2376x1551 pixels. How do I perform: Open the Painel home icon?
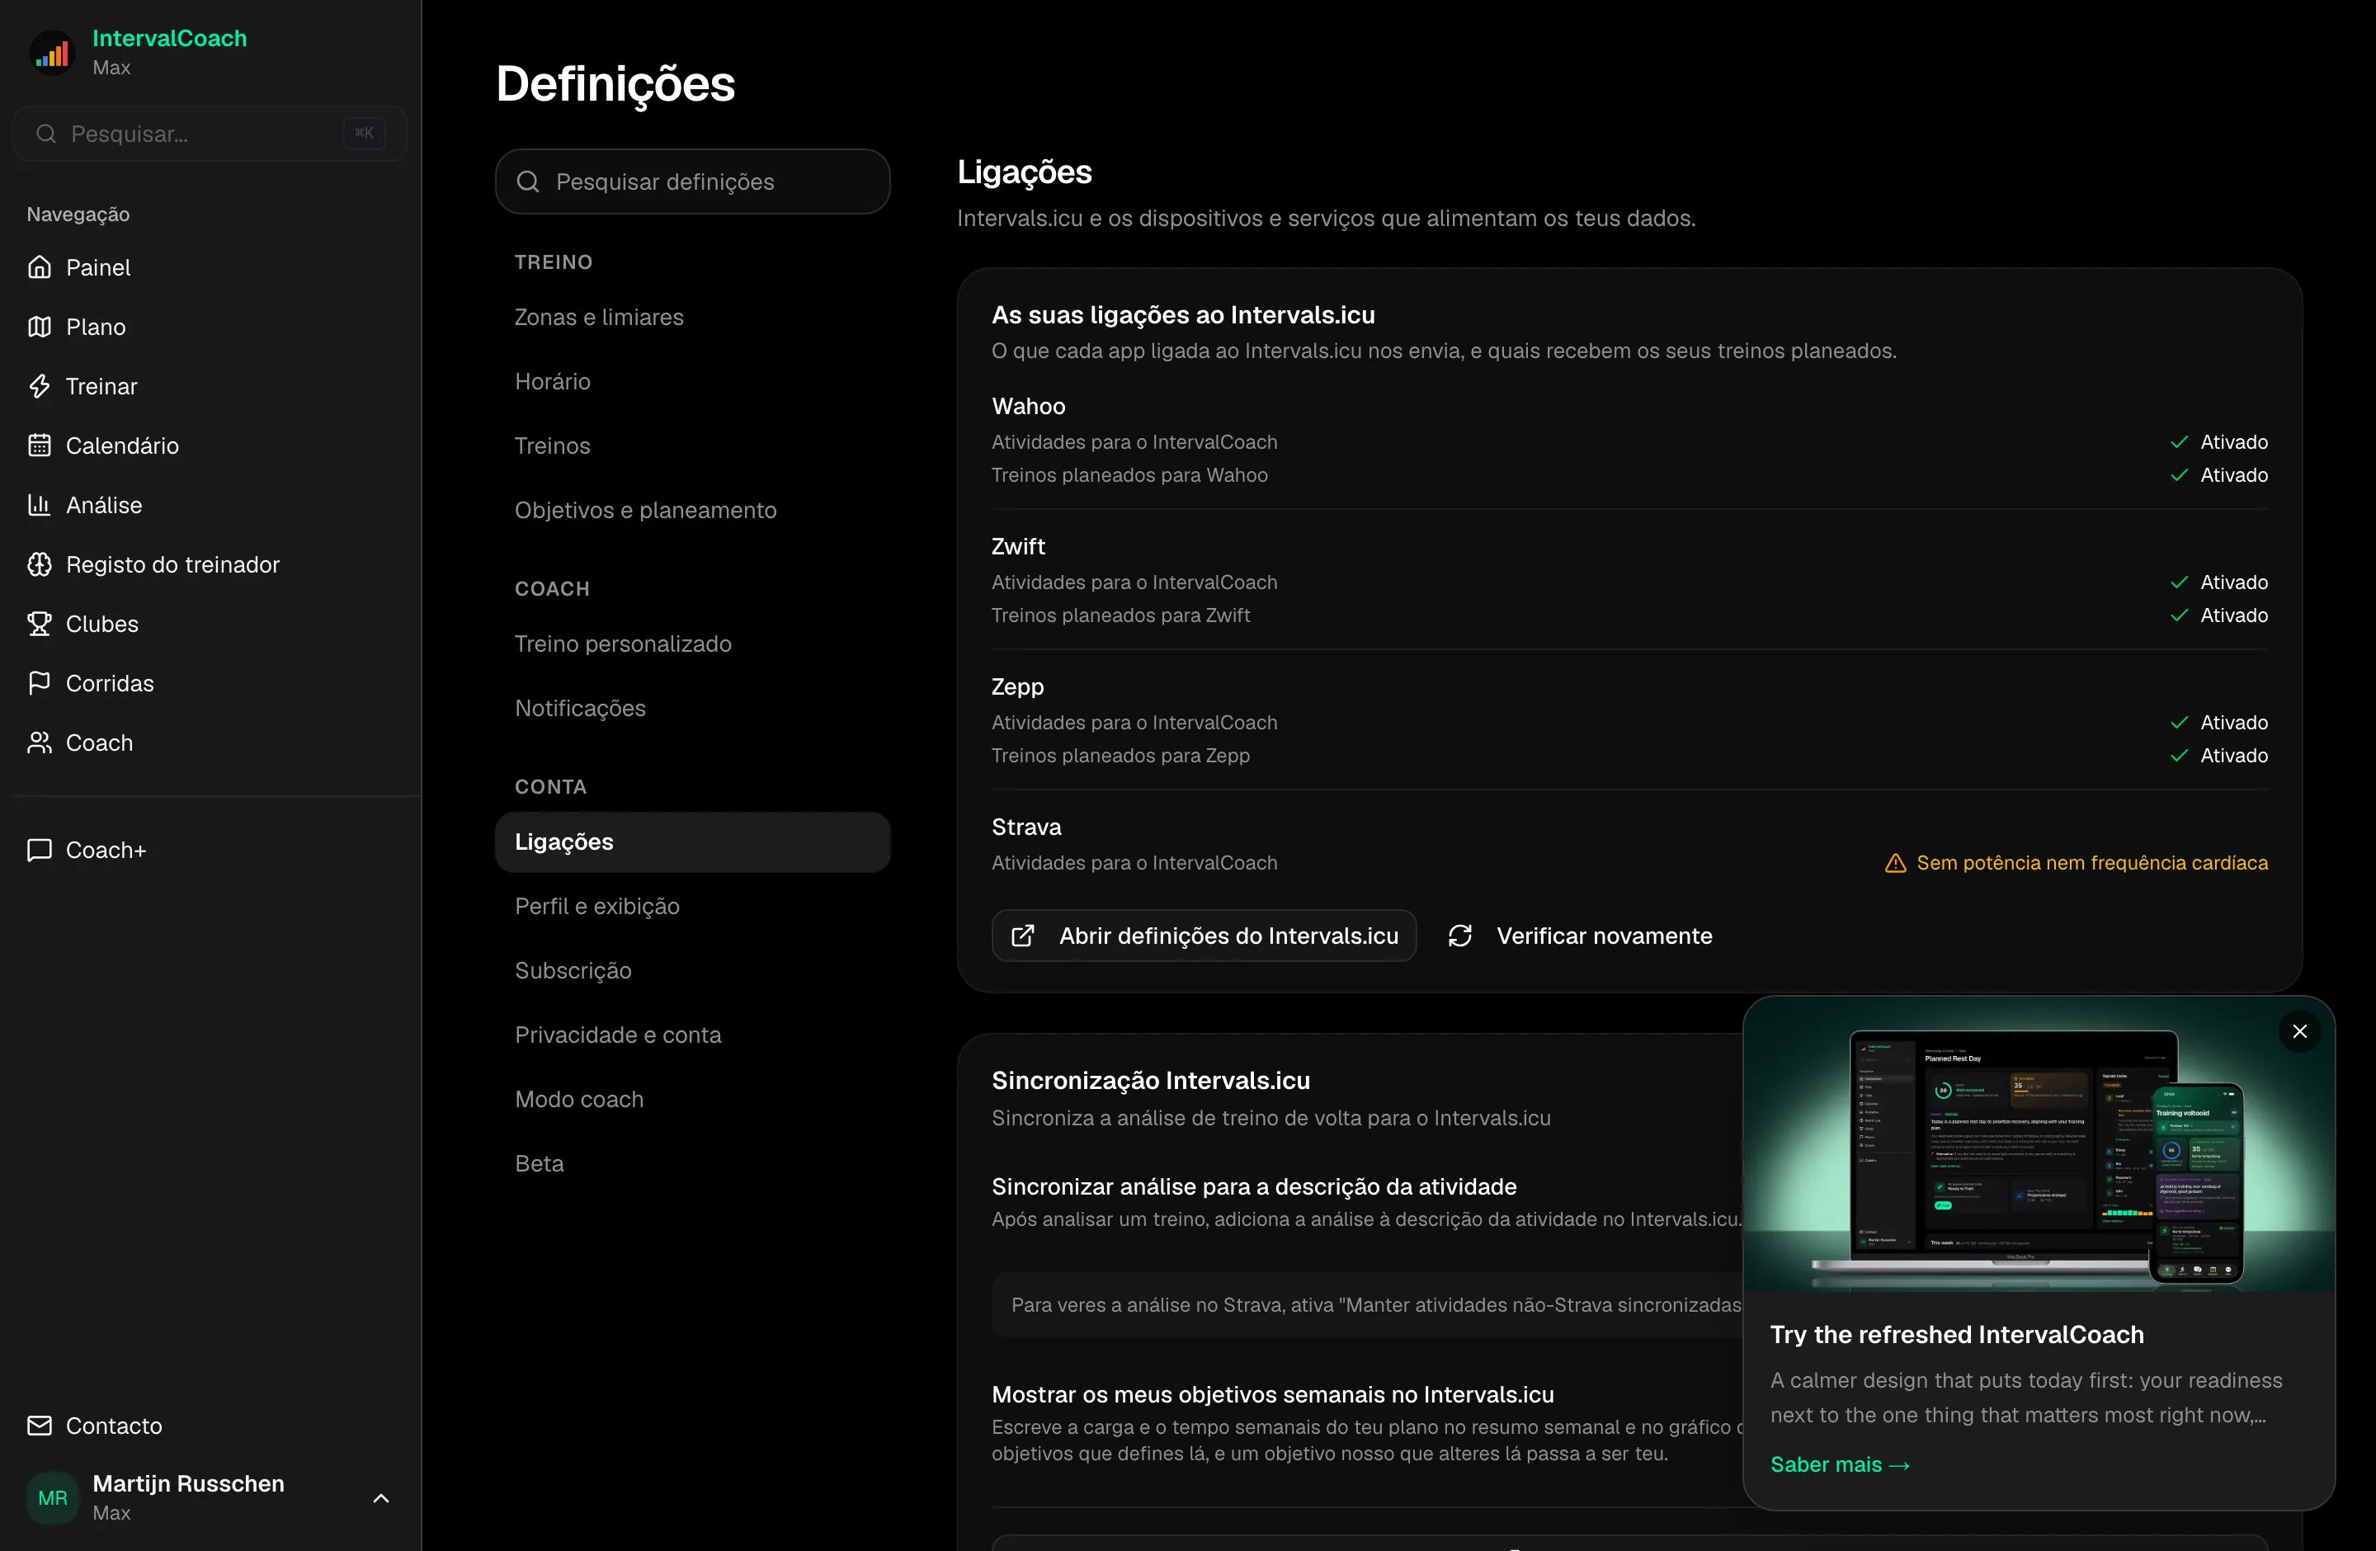point(39,267)
